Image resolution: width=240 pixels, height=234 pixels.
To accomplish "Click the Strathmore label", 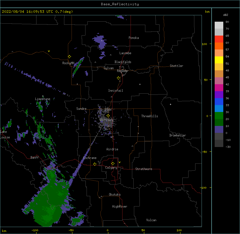I will [x=144, y=169].
